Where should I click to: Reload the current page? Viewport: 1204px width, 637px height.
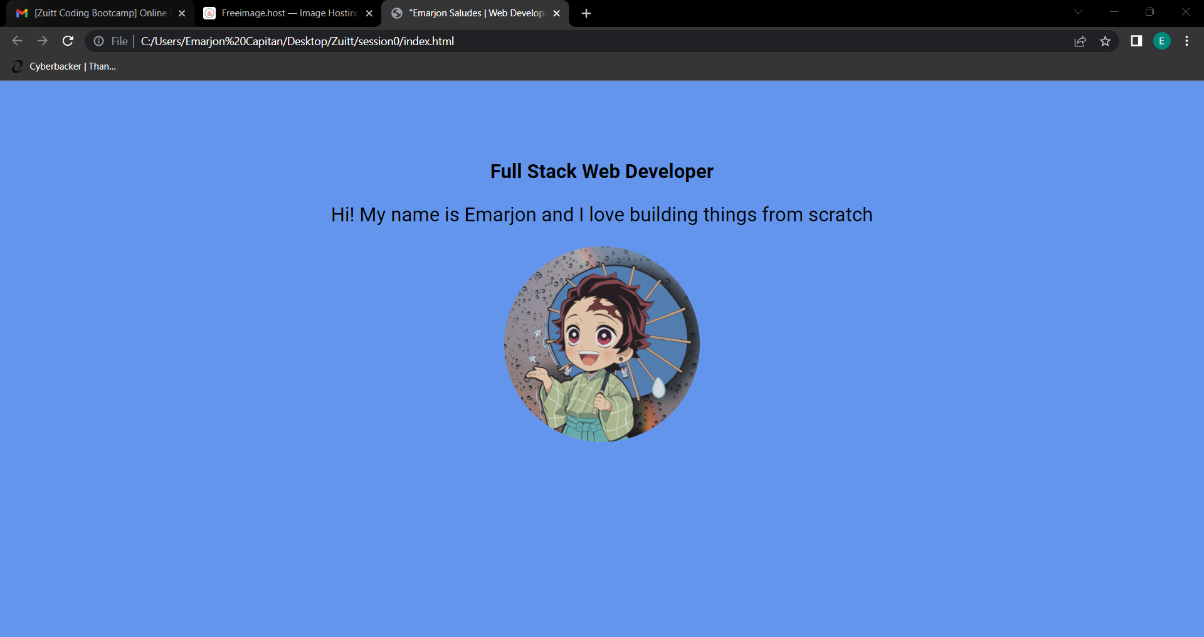click(68, 41)
